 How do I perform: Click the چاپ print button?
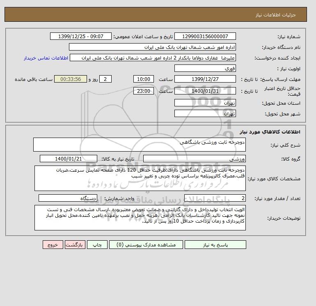click(97, 245)
